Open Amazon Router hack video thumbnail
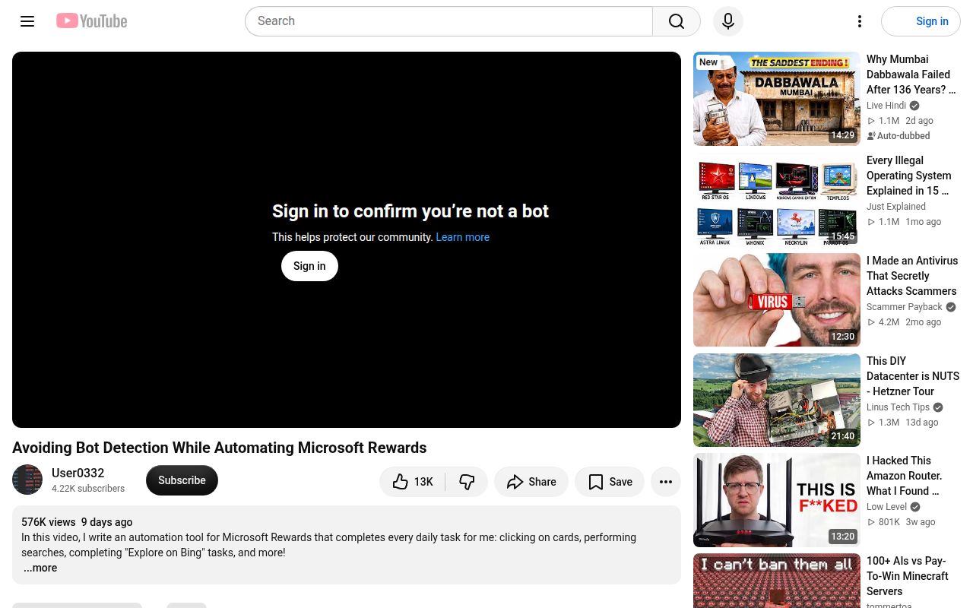The height and width of the screenshot is (608, 973). pos(777,500)
